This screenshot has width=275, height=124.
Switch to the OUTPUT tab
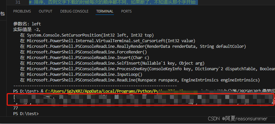coord(45,11)
